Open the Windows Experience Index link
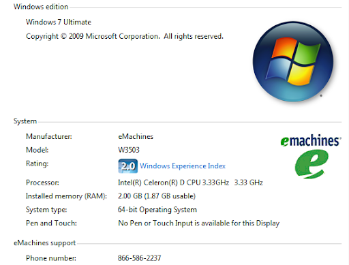This screenshot has height=265, width=349. point(183,166)
